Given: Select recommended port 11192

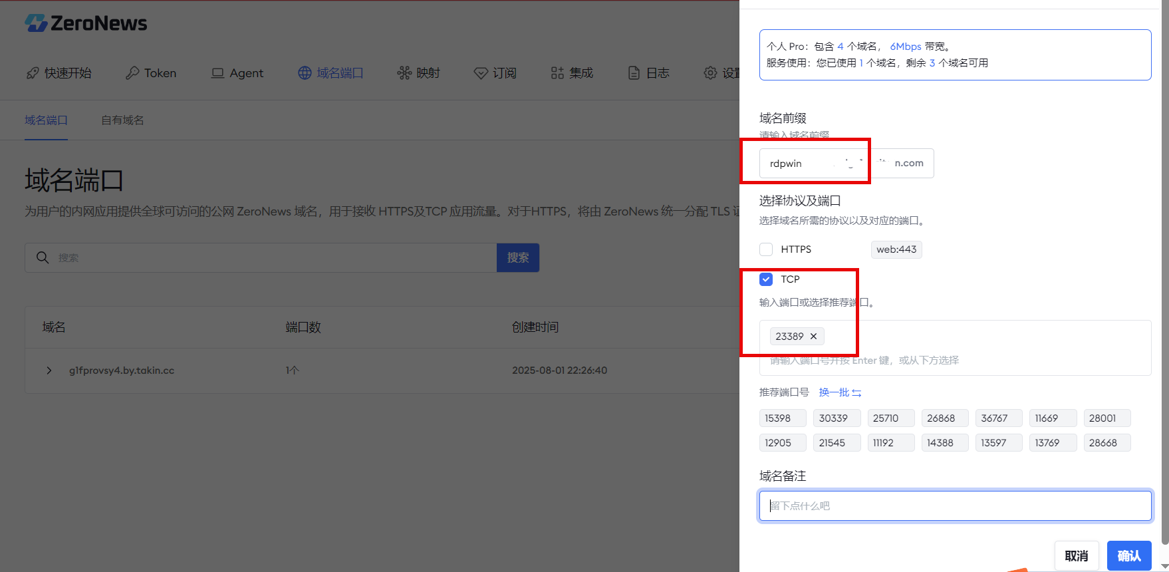Looking at the screenshot, I should pos(891,443).
